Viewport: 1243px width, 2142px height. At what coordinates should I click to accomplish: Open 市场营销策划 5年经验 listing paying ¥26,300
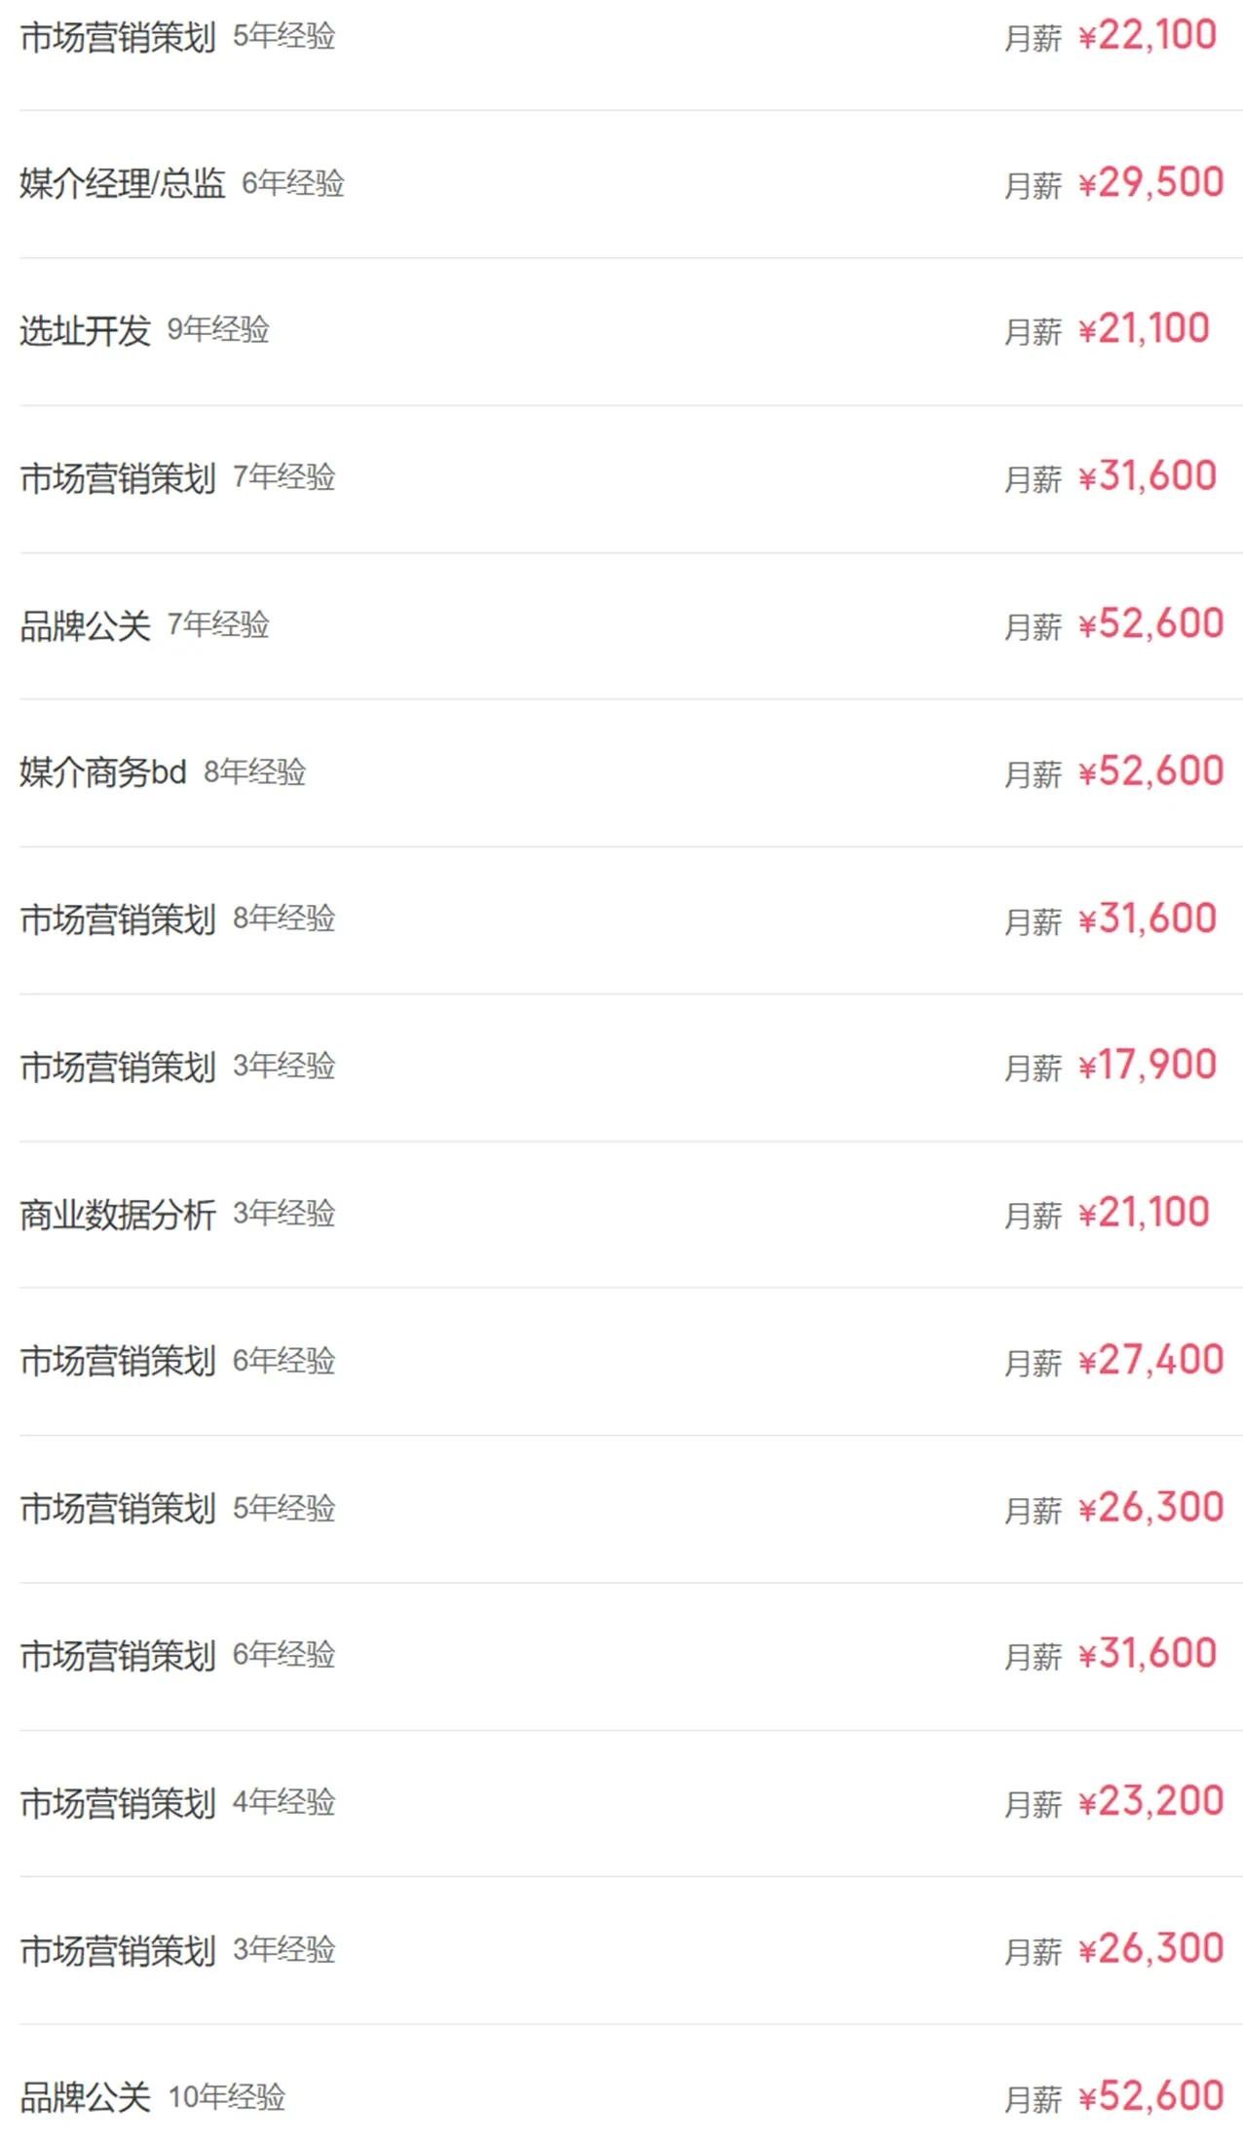118,1508
